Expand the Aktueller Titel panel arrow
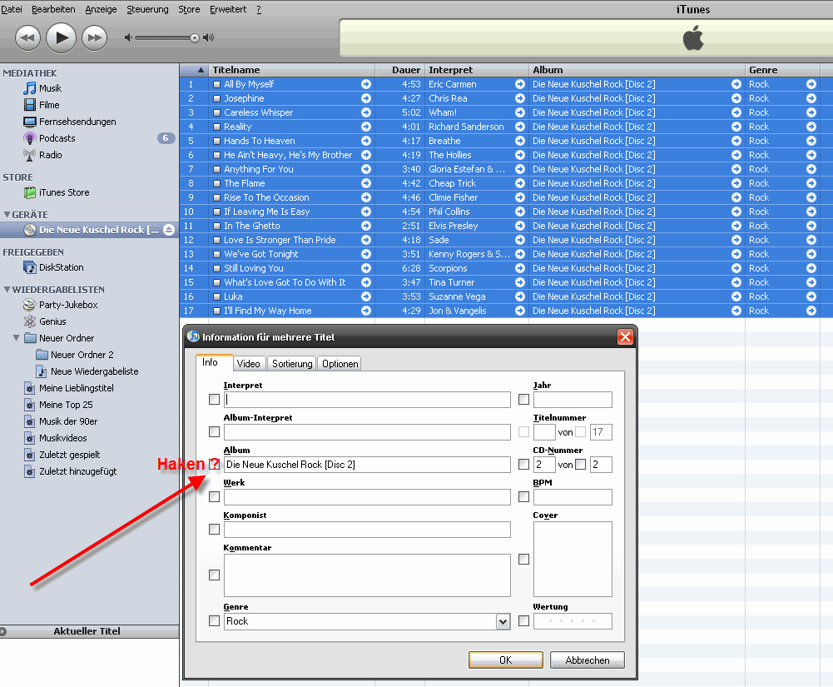Screen dimensions: 833x687 click(3, 632)
